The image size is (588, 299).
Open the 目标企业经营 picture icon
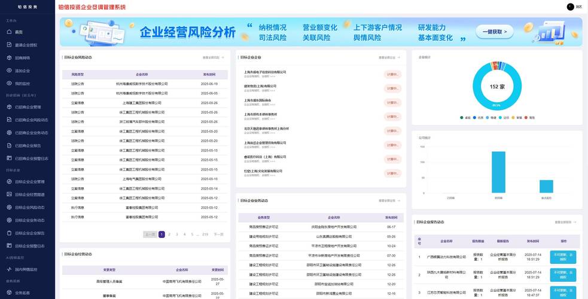(x=10, y=194)
